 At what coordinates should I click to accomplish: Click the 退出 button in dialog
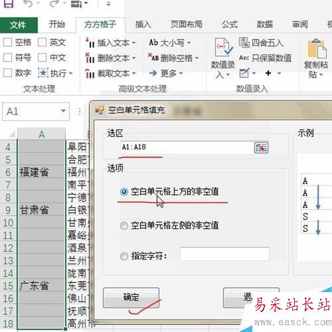pos(248,297)
